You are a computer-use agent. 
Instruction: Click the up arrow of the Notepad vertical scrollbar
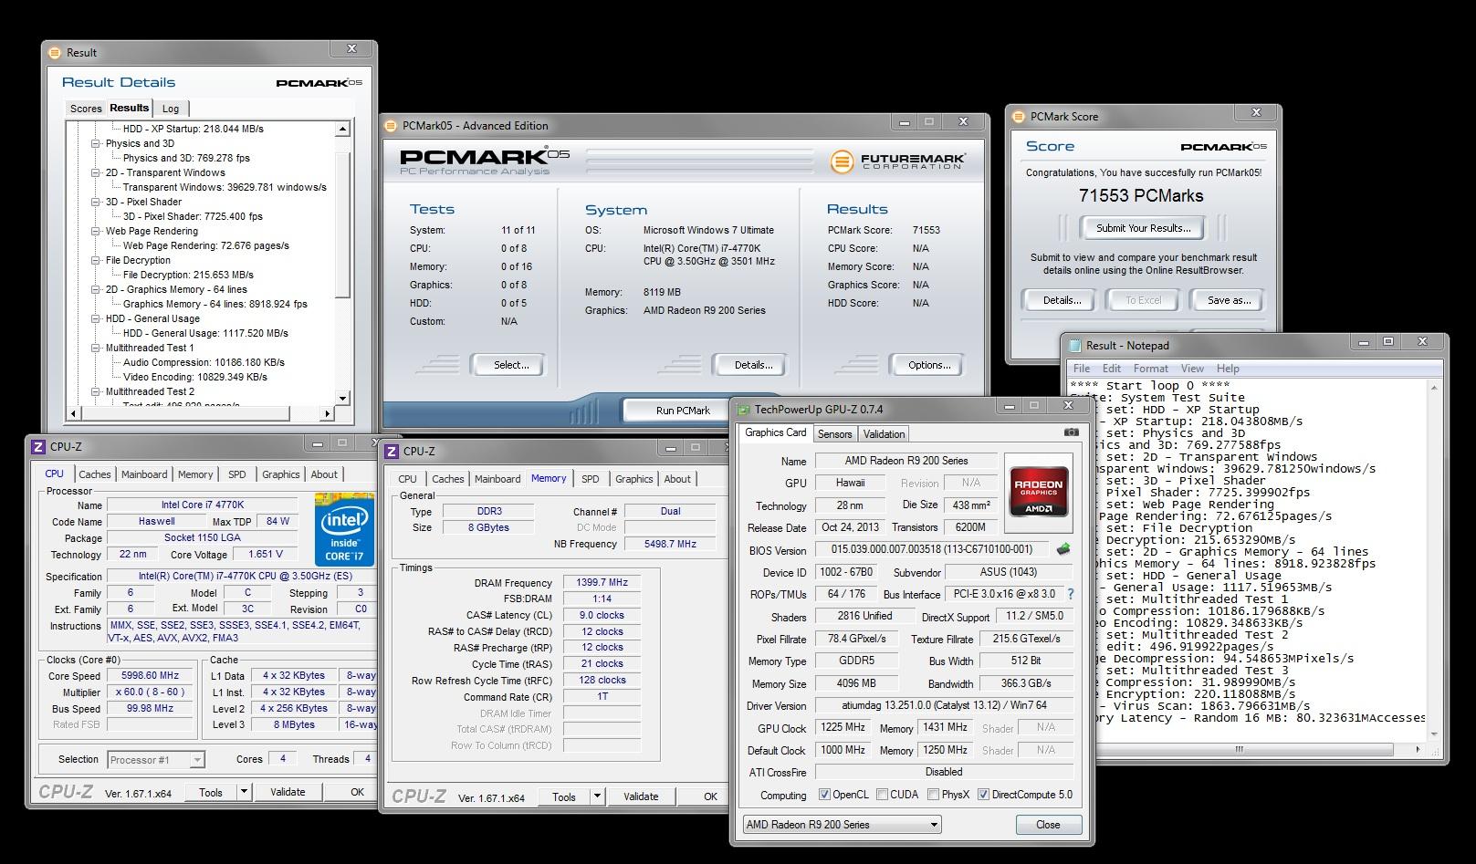[1433, 387]
